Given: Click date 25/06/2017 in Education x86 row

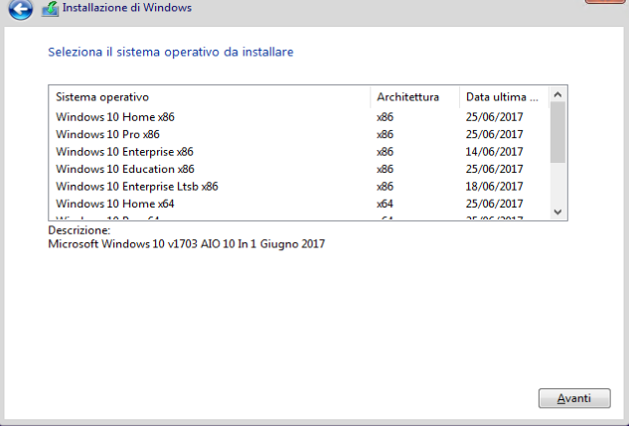Looking at the screenshot, I should tap(494, 169).
